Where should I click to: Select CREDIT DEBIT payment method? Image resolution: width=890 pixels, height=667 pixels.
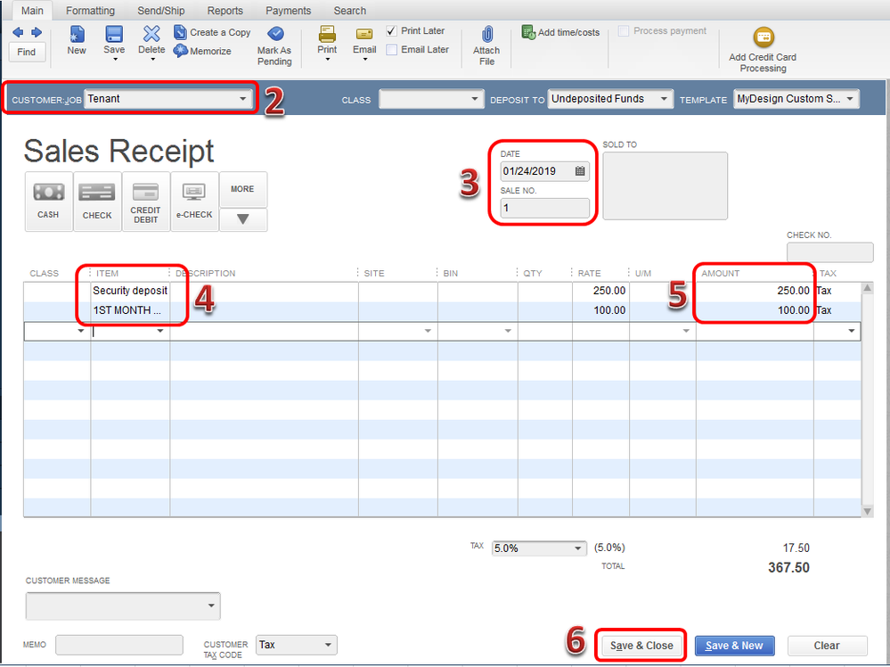click(145, 202)
